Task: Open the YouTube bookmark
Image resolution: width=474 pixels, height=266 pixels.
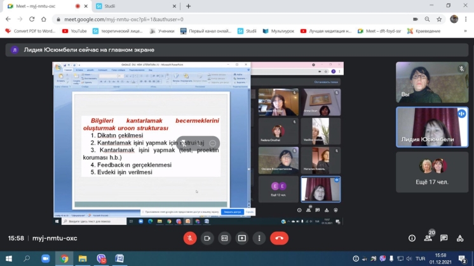Action: tap(74, 30)
